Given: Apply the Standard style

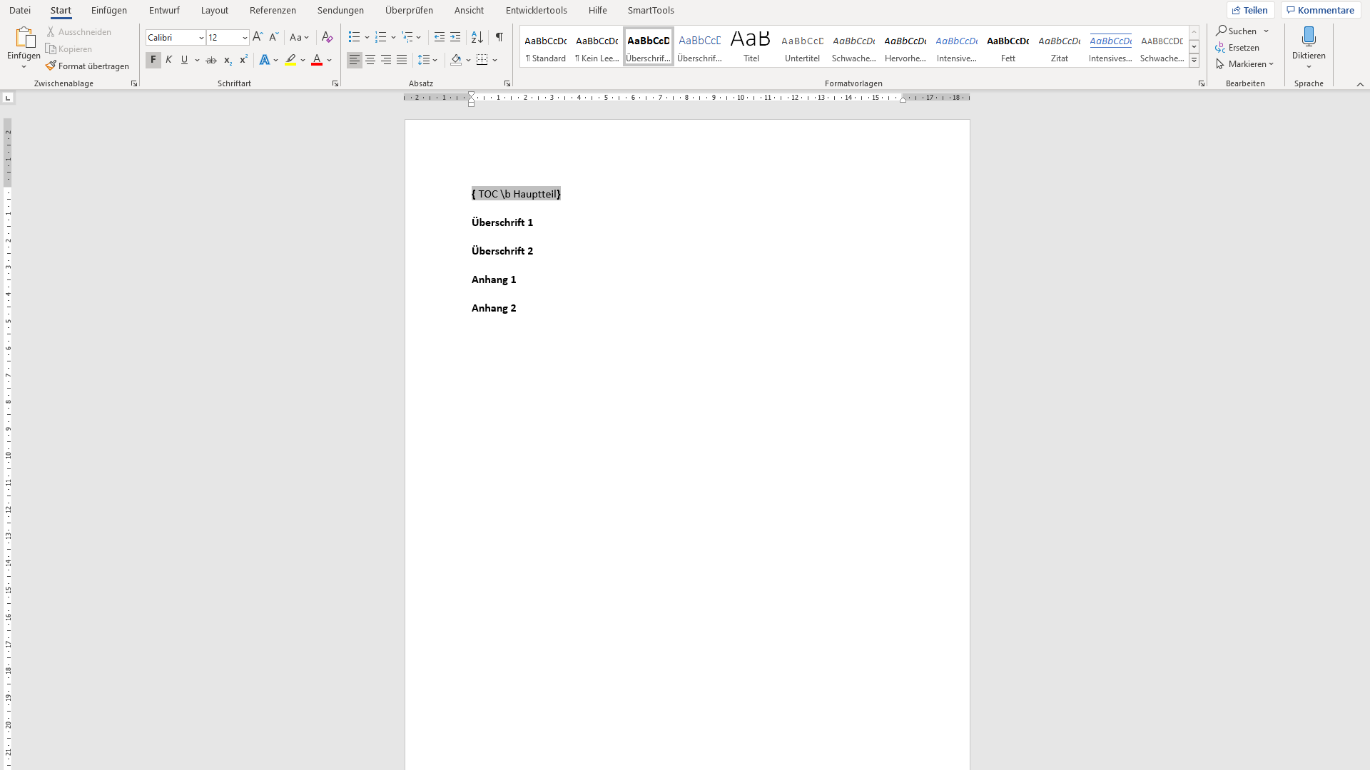Looking at the screenshot, I should [x=546, y=47].
